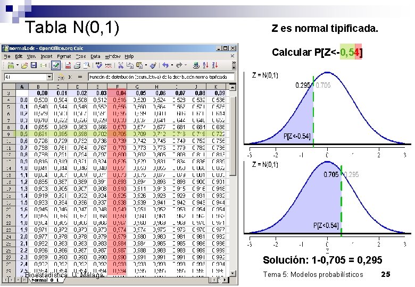Click the horizontal scrollbar right arrow
This screenshot has width=415, height=287.
[x=225, y=280]
